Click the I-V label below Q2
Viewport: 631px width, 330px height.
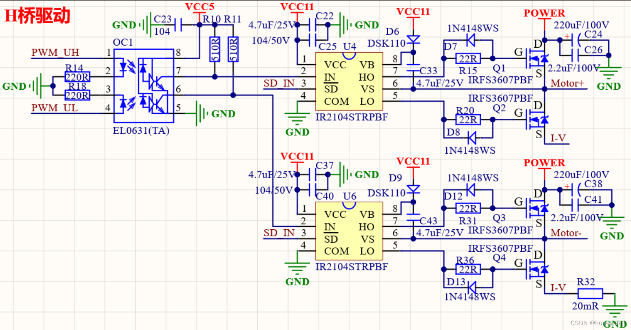tap(558, 138)
